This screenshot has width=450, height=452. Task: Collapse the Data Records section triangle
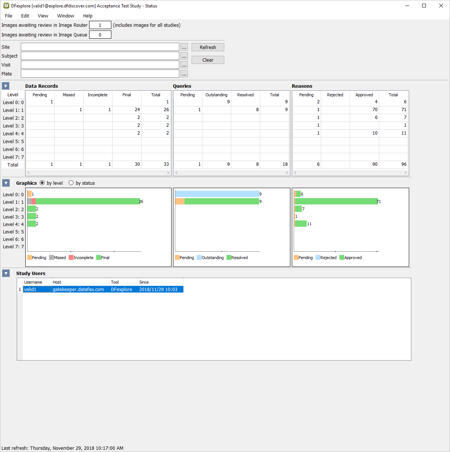6,86
